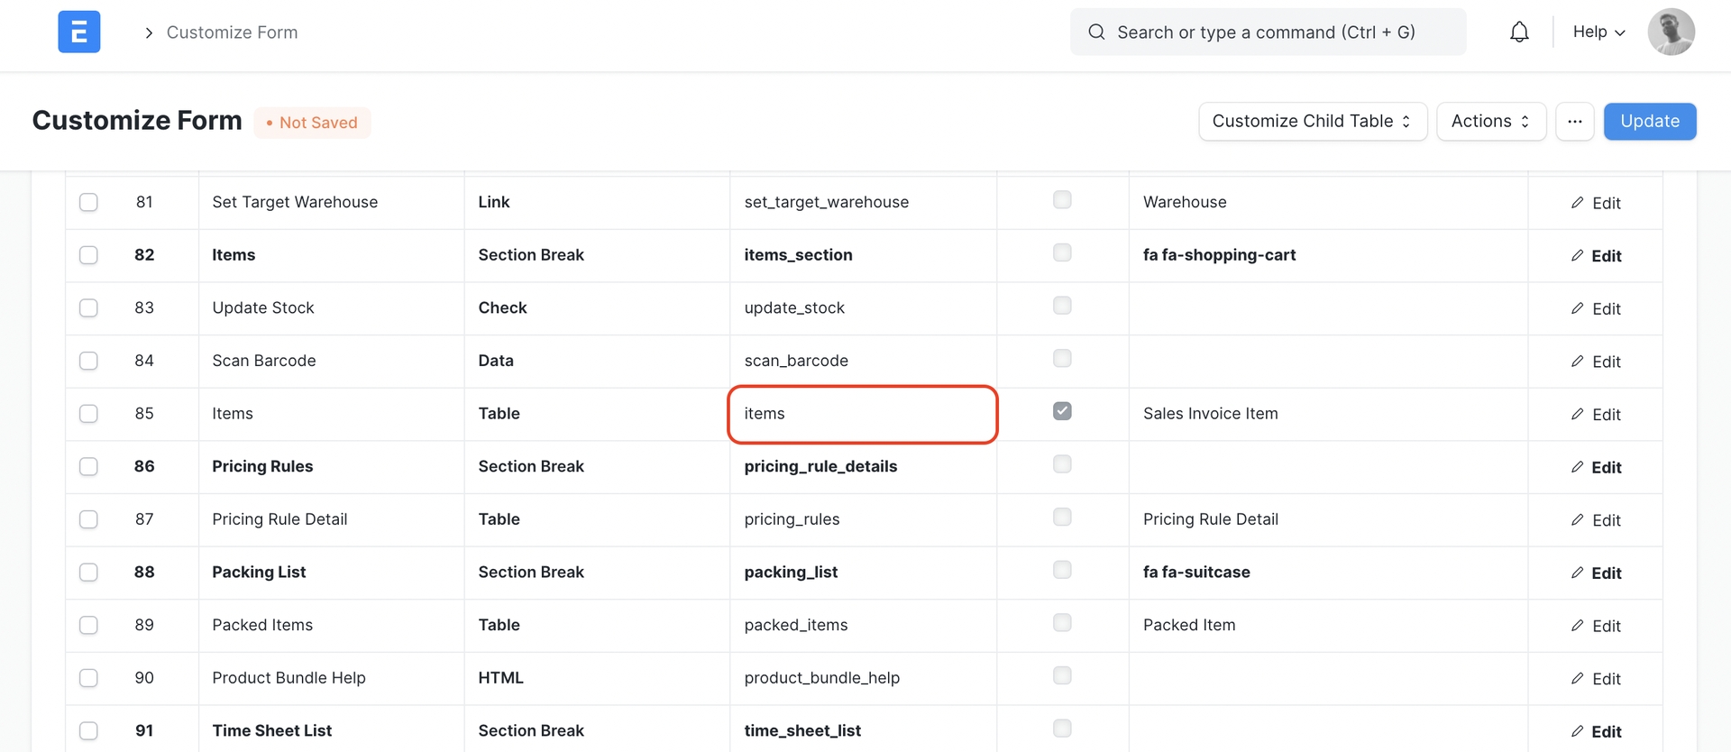Image resolution: width=1731 pixels, height=752 pixels.
Task: Click the pencil Edit icon for row 85
Action: [1577, 414]
